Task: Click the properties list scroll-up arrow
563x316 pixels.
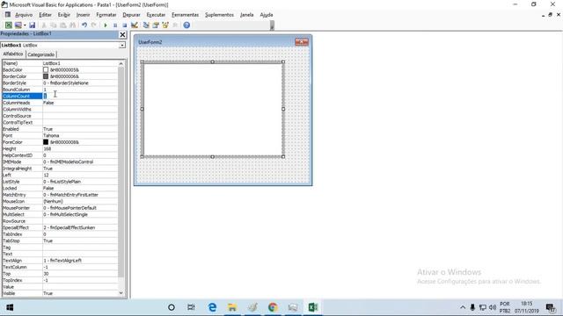Action: click(121, 63)
